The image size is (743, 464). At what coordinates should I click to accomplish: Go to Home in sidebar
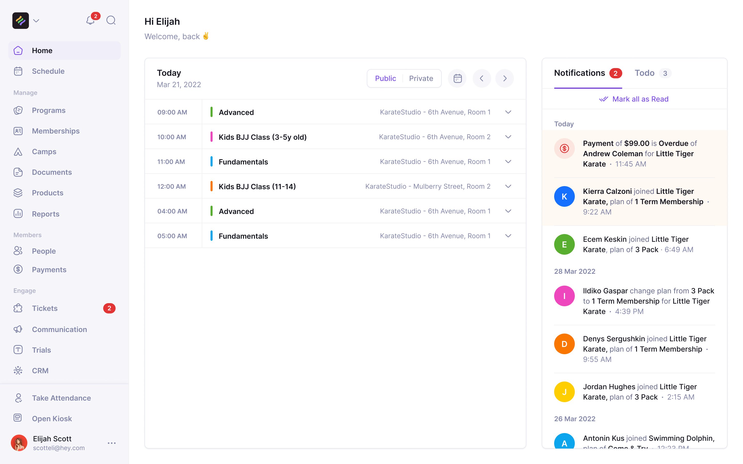(64, 51)
